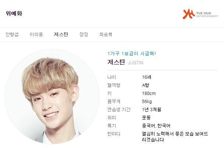Click the A형 blood type value
This screenshot has height=148, width=224.
tap(145, 85)
